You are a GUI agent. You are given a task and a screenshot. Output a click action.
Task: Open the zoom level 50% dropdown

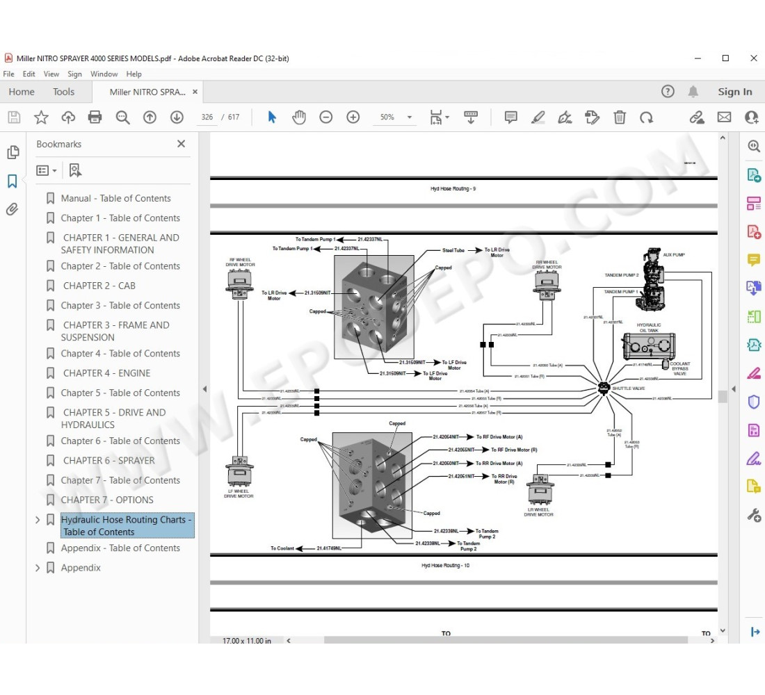pyautogui.click(x=409, y=117)
